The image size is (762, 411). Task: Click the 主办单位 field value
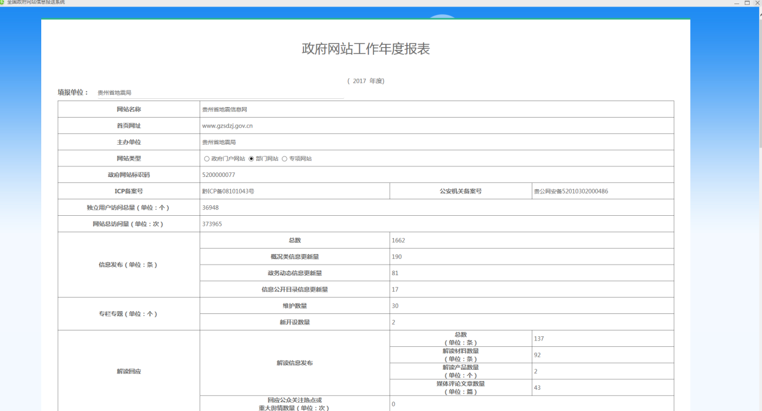pyautogui.click(x=436, y=142)
